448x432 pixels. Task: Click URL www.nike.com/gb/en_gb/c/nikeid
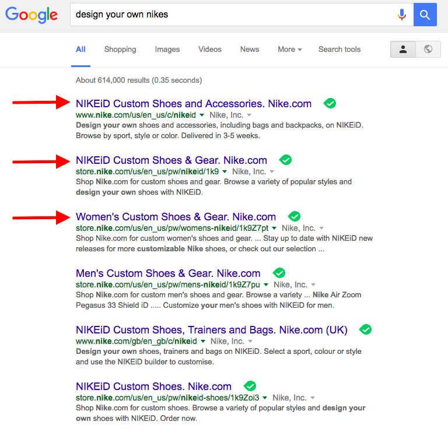136,341
